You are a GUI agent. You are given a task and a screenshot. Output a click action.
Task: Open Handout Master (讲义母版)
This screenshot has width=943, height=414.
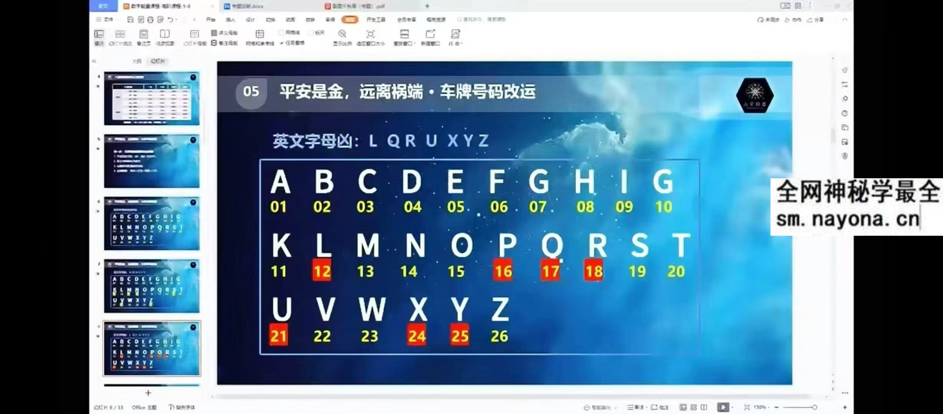click(225, 33)
